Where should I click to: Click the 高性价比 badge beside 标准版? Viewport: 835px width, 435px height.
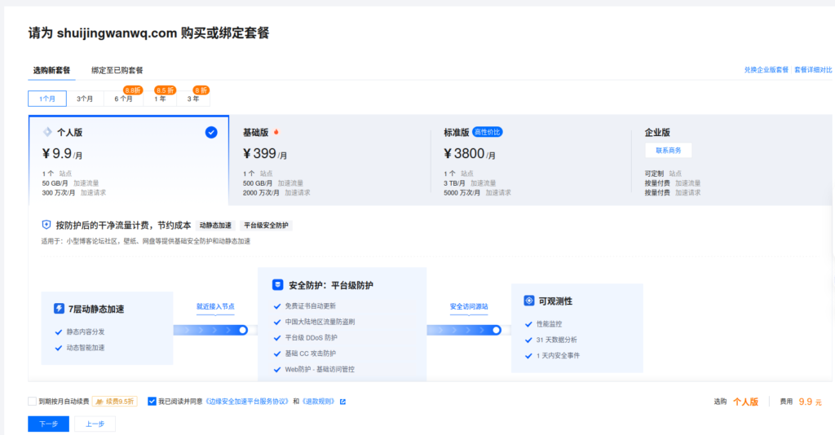click(x=488, y=132)
